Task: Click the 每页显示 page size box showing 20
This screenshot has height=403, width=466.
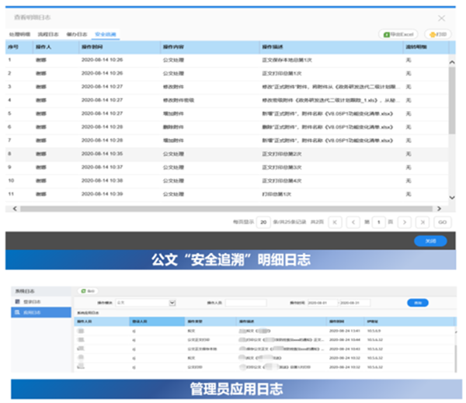Action: 263,222
